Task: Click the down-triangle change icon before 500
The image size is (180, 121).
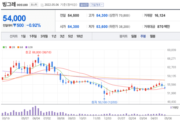Action: click(15, 25)
